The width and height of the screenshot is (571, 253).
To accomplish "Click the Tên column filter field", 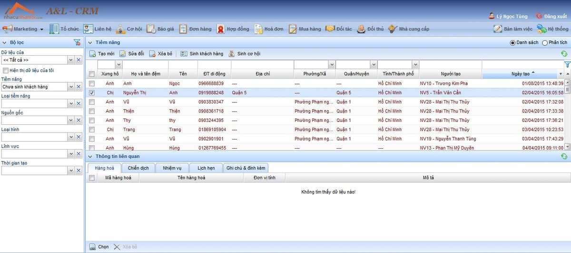I will click(183, 64).
